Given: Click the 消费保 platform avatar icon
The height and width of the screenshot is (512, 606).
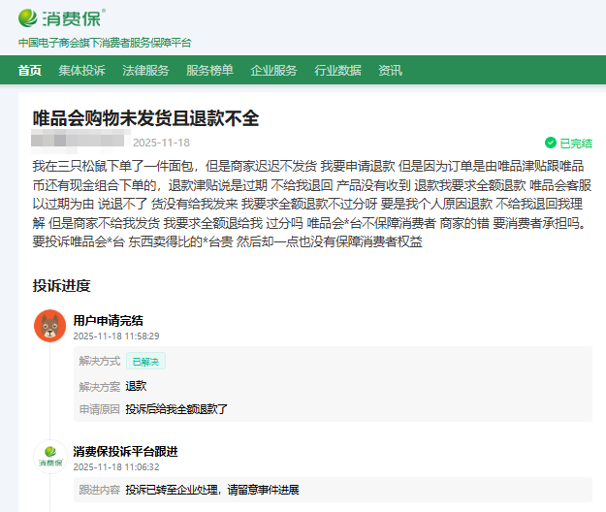Looking at the screenshot, I should tap(49, 457).
